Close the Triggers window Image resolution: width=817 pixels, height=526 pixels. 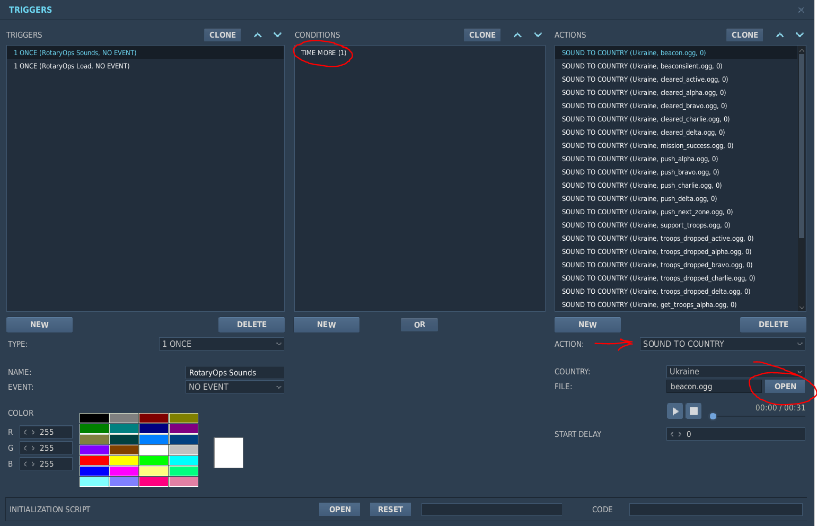[801, 10]
